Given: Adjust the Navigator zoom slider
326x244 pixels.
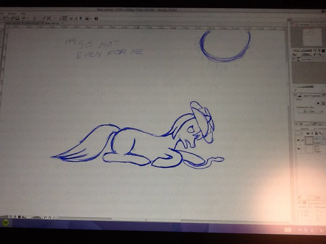Looking at the screenshot, I should [303, 50].
